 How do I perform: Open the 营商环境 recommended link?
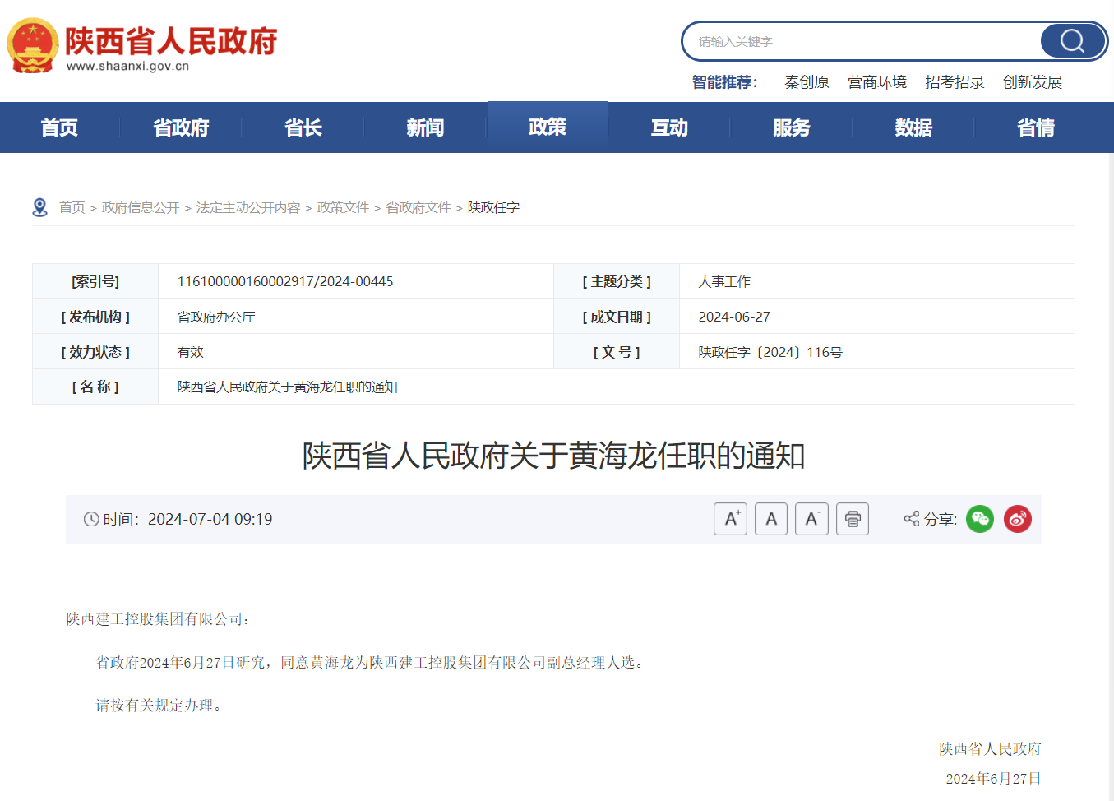[x=877, y=82]
